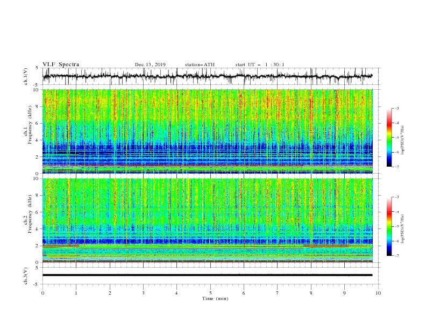This screenshot has height=329, width=426.
Task: Click time axis tick label '6'
Action: point(244,293)
